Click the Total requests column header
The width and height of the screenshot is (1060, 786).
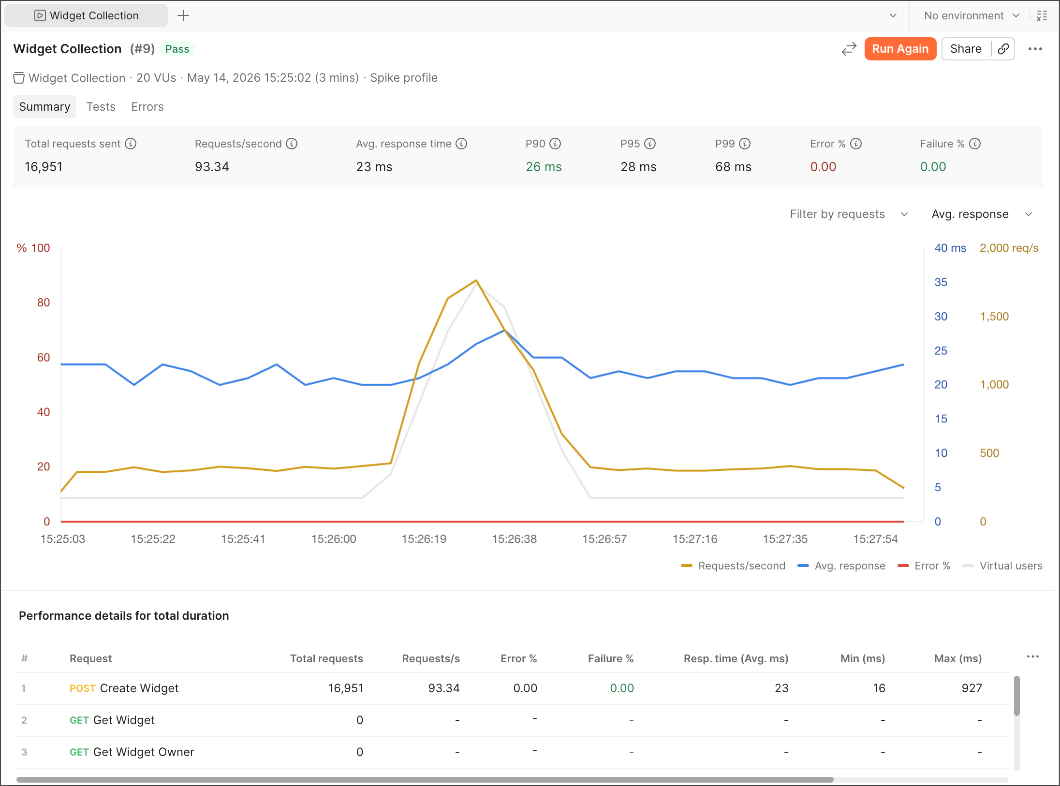(x=326, y=658)
